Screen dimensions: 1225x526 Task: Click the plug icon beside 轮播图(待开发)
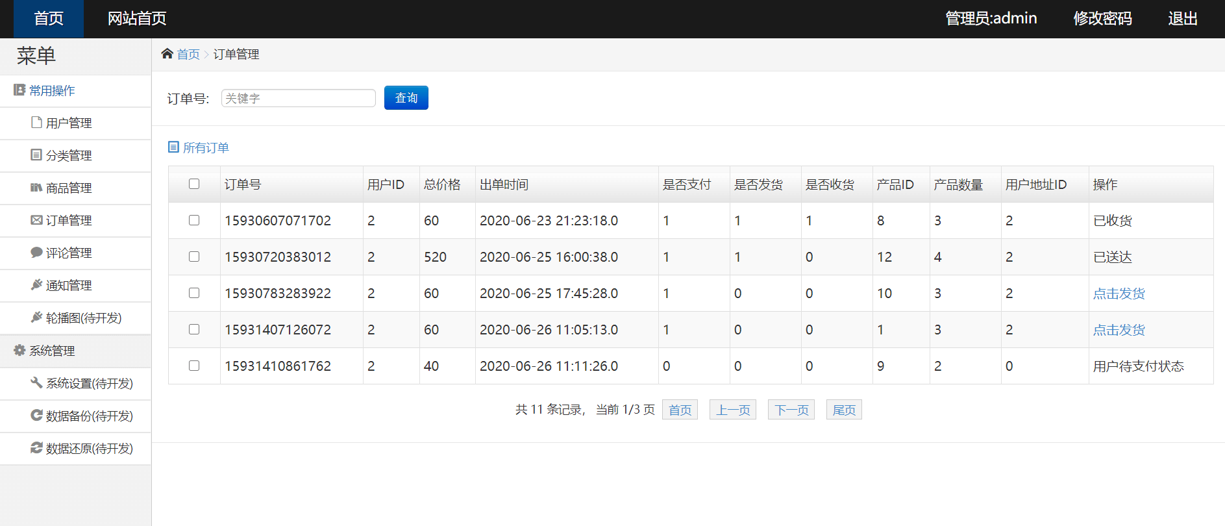click(36, 317)
